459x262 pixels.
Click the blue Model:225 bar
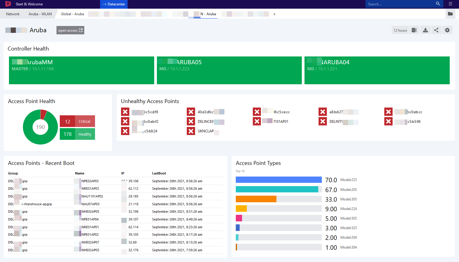point(279,180)
